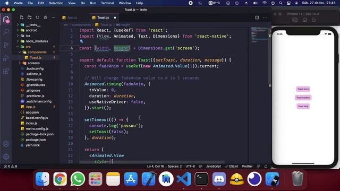The width and height of the screenshot is (340, 191).
Task: Open Trash from the Dock
Action: [x=297, y=179]
